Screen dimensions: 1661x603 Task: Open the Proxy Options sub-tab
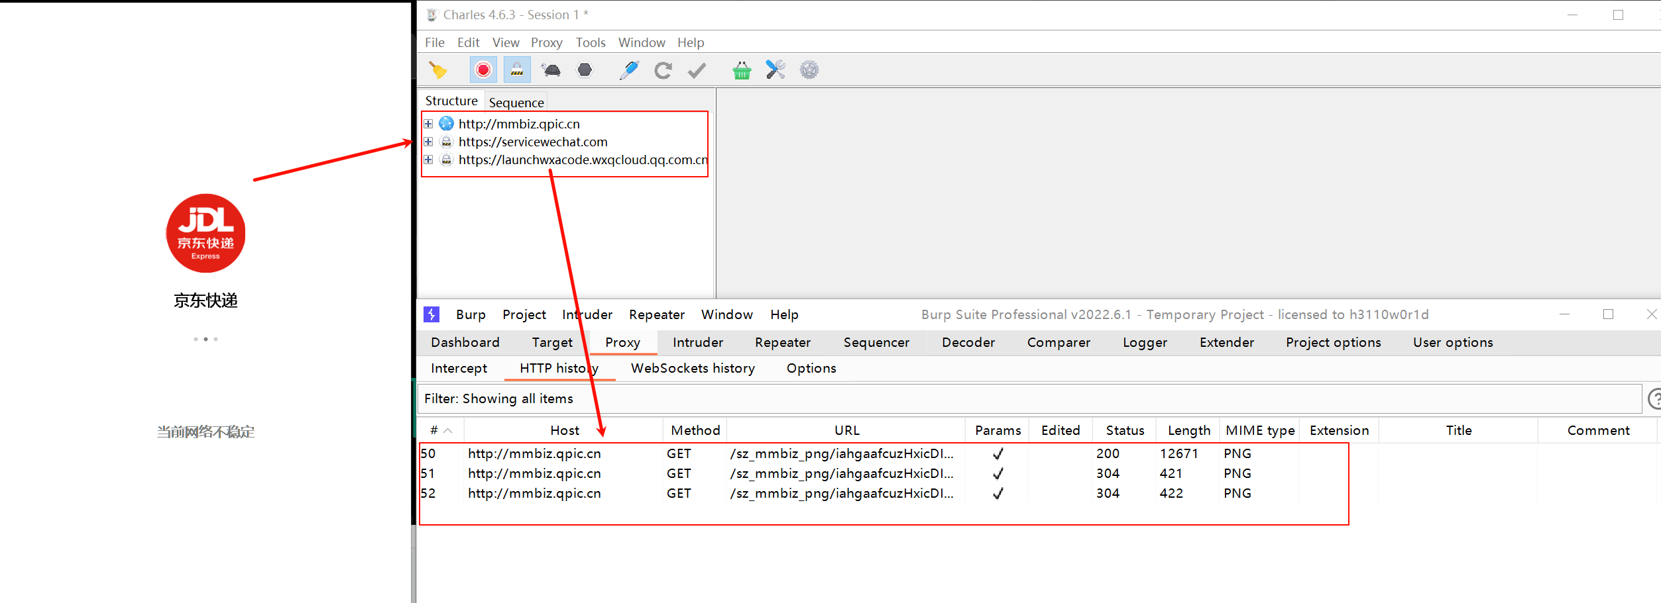point(811,368)
